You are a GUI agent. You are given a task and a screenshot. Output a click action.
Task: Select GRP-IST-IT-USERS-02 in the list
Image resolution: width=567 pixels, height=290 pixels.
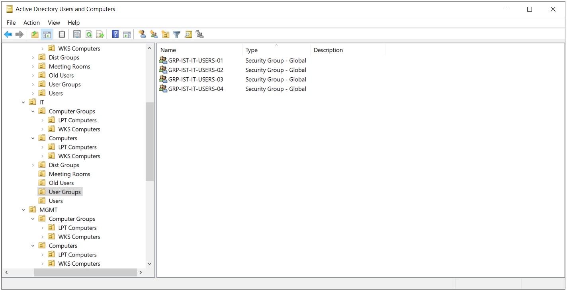196,70
